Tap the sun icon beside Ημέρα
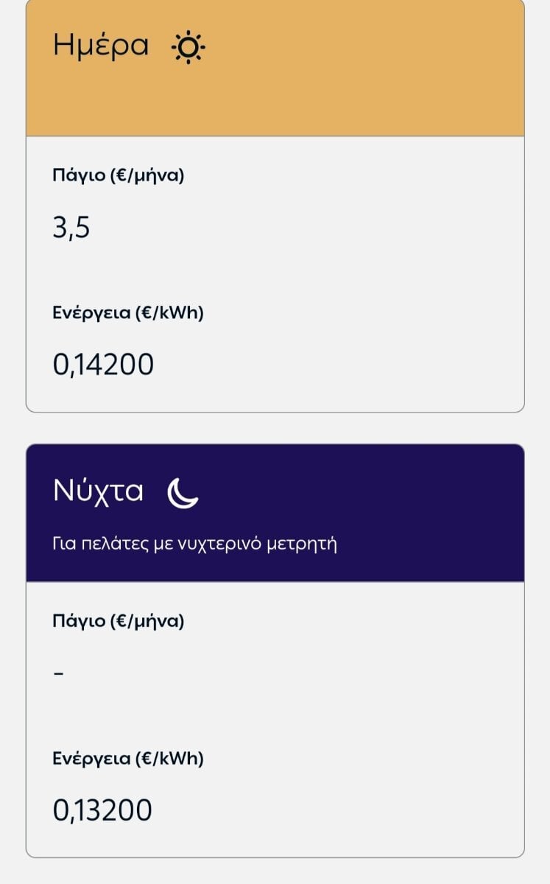Screen dimensions: 550x884 point(188,47)
